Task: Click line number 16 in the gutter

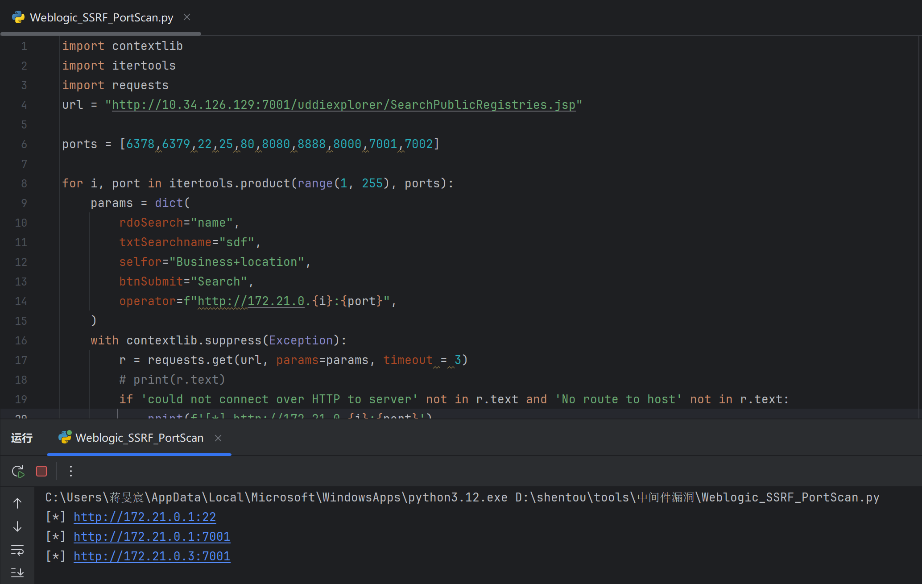Action: click(x=21, y=340)
